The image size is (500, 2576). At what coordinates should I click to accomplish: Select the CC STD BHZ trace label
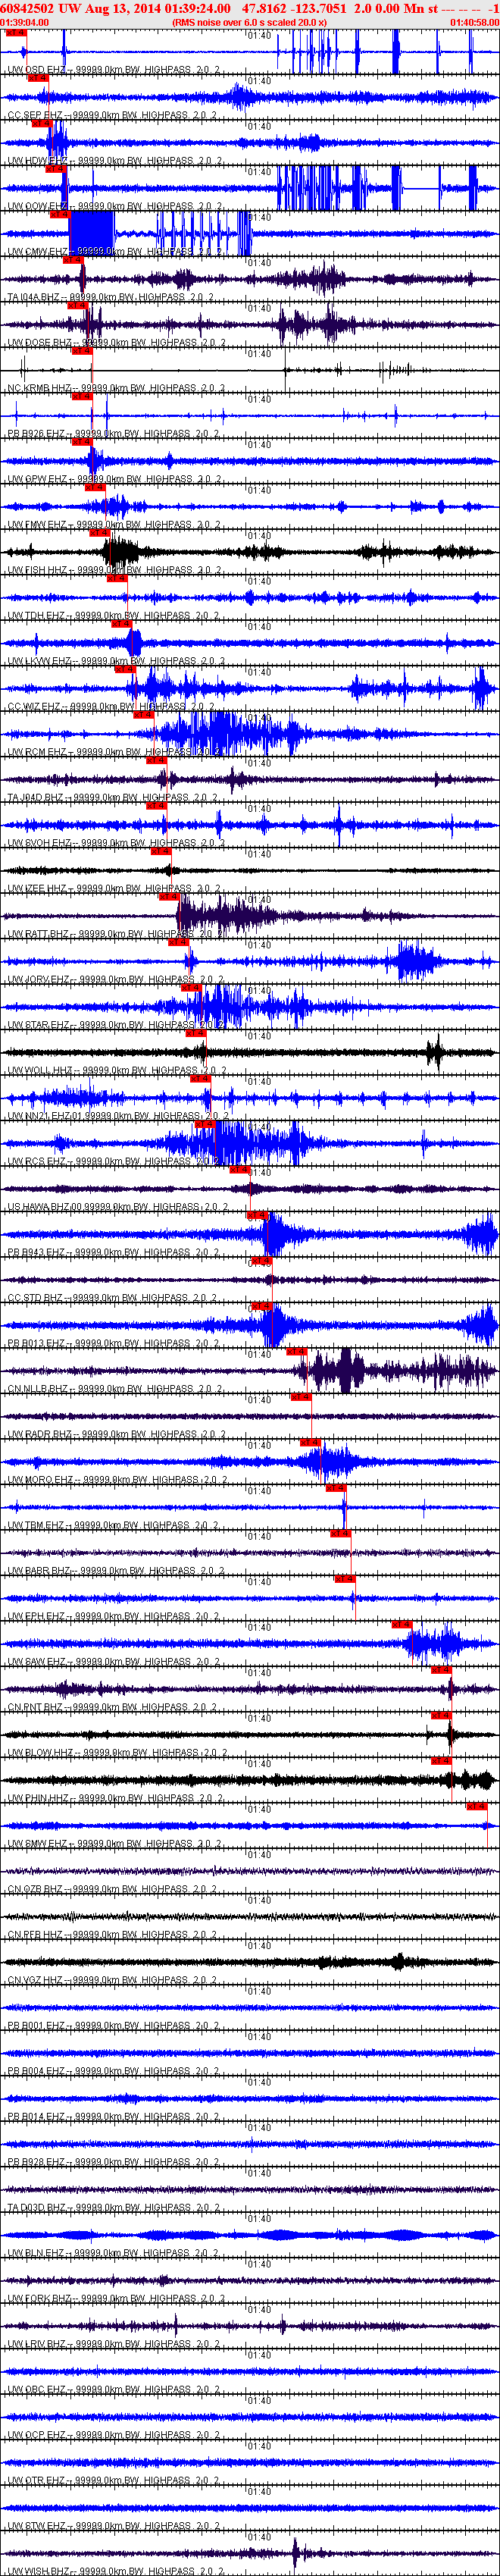coord(112,1298)
